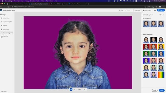Choose orange-red replacement background

point(154,47)
